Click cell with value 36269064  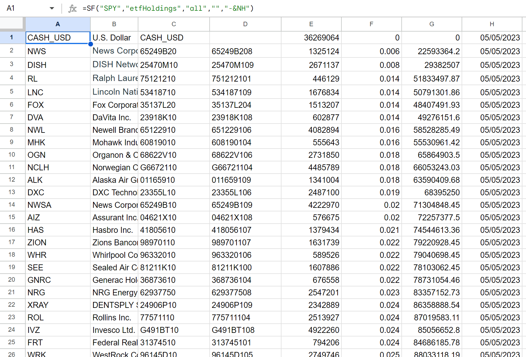click(x=311, y=38)
